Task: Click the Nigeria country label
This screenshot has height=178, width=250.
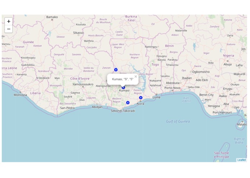Action: 228,55
